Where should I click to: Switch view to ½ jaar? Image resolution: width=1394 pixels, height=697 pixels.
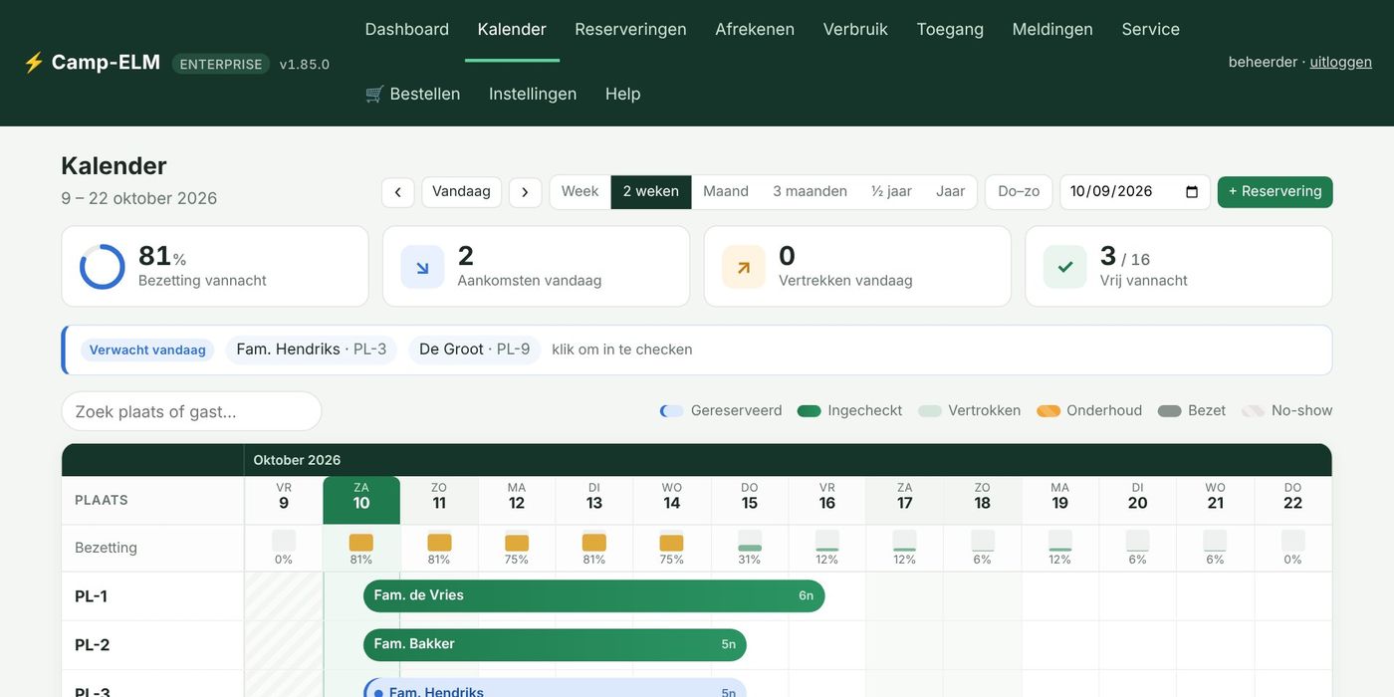[x=891, y=191]
